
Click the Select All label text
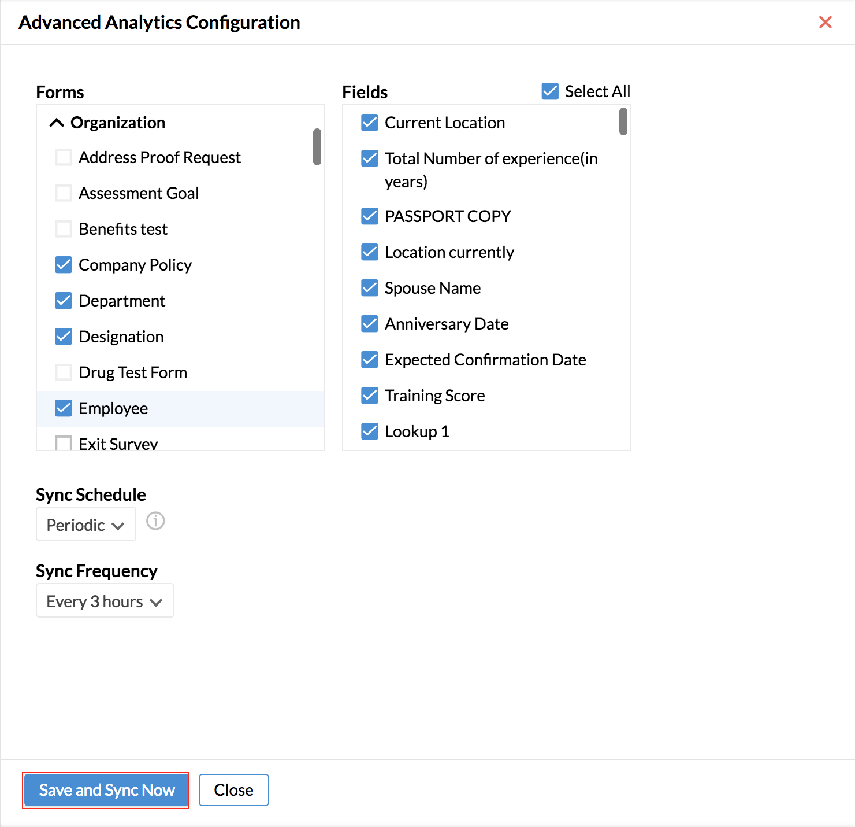(597, 91)
